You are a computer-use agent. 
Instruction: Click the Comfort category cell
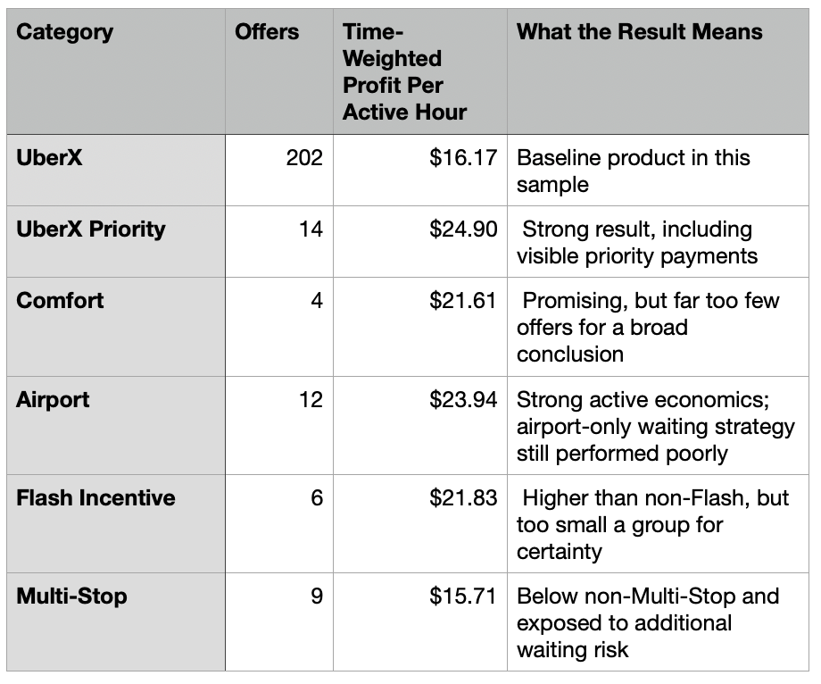point(116,327)
